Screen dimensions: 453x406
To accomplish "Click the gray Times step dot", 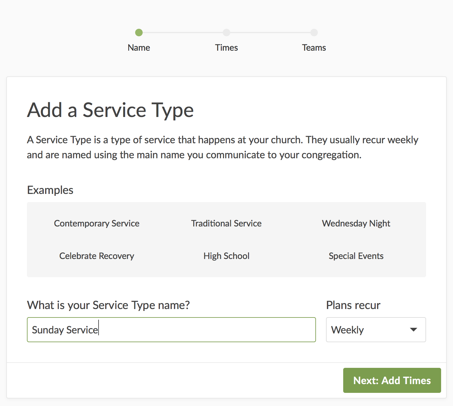I will (227, 33).
